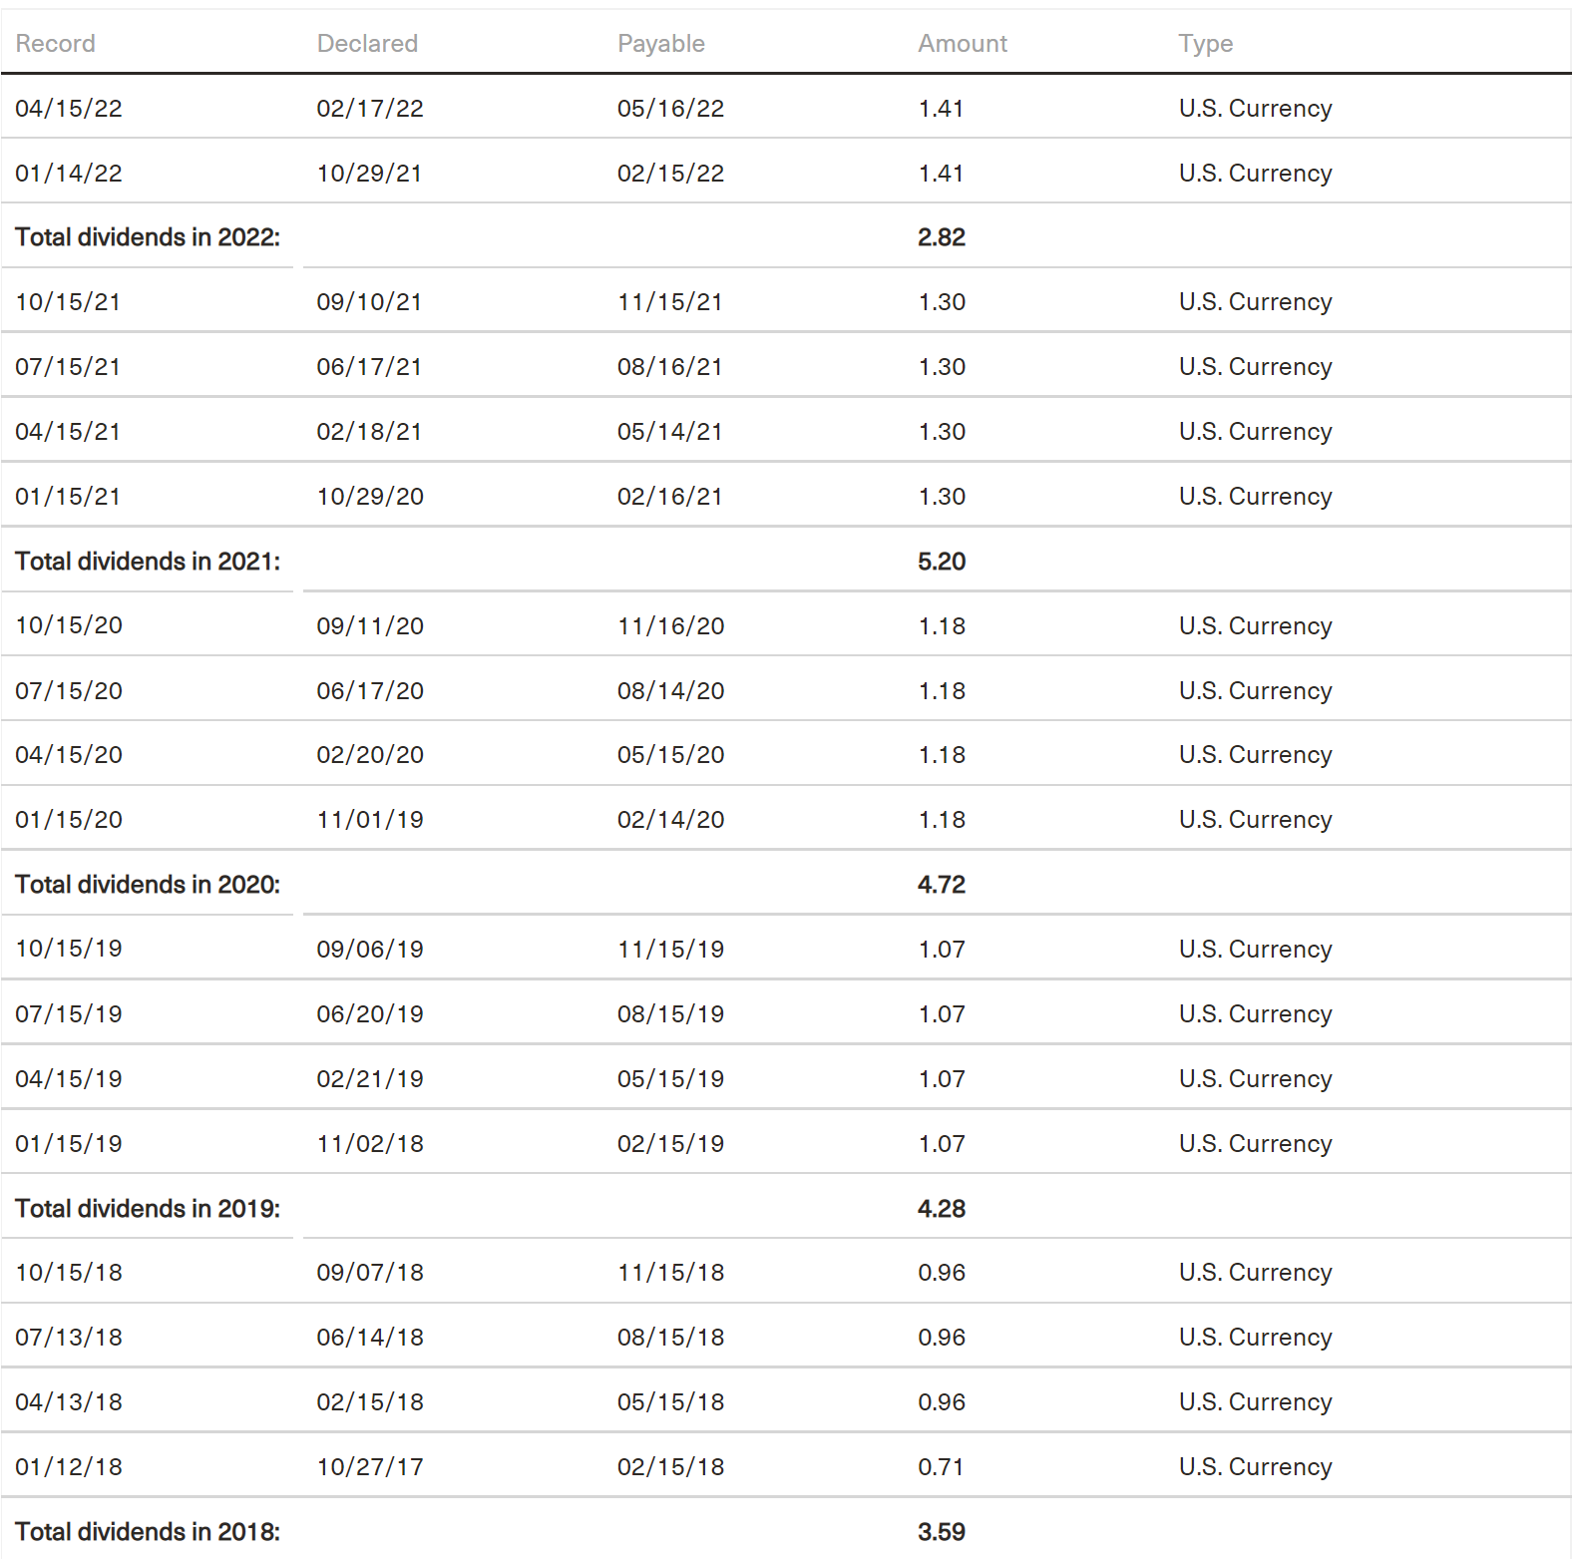Select payable date 11/15/21
Image resolution: width=1574 pixels, height=1559 pixels.
(671, 302)
